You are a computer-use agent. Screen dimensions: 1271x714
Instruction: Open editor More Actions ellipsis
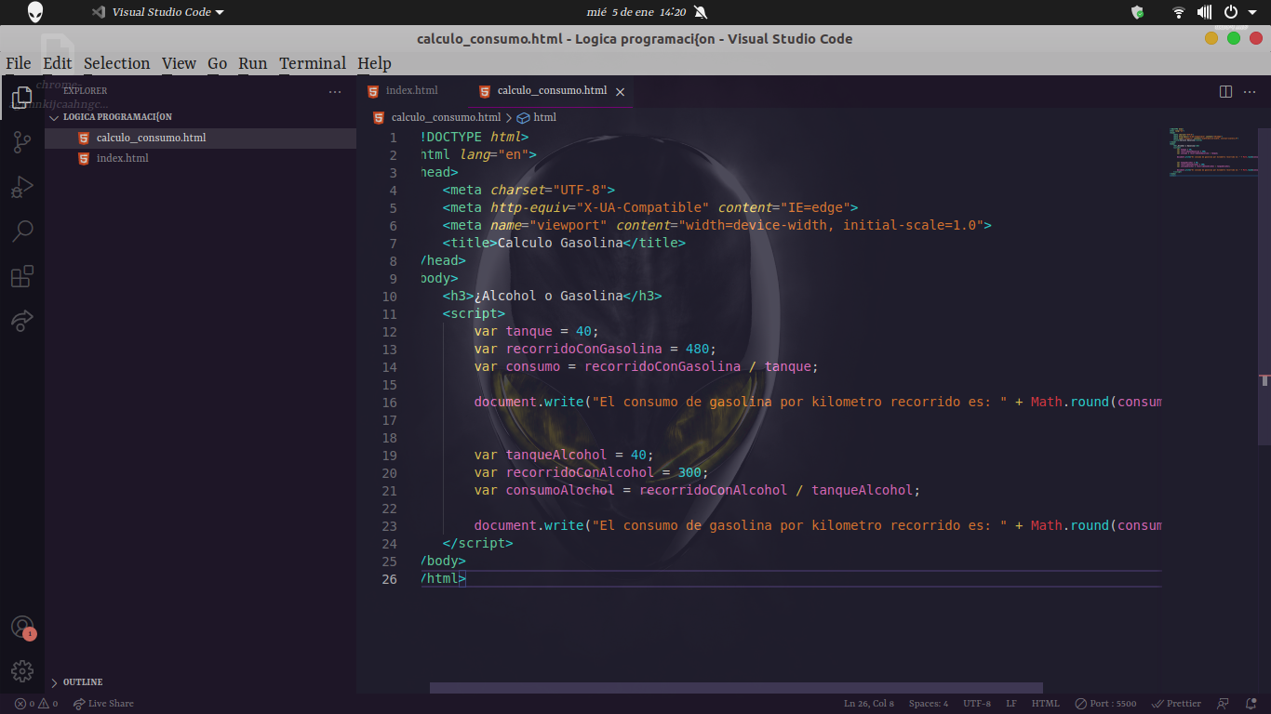point(1250,91)
